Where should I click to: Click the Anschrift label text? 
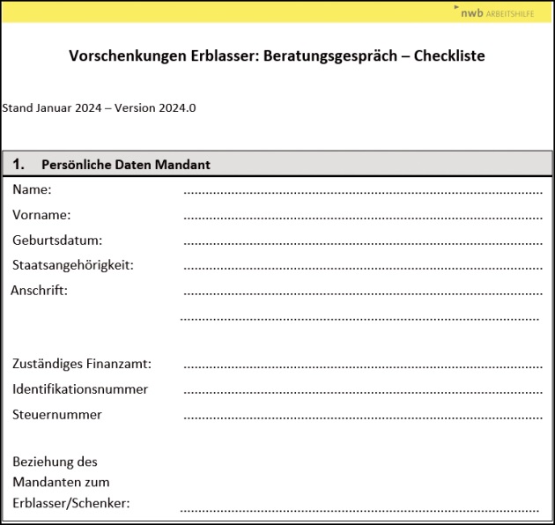[x=39, y=290]
